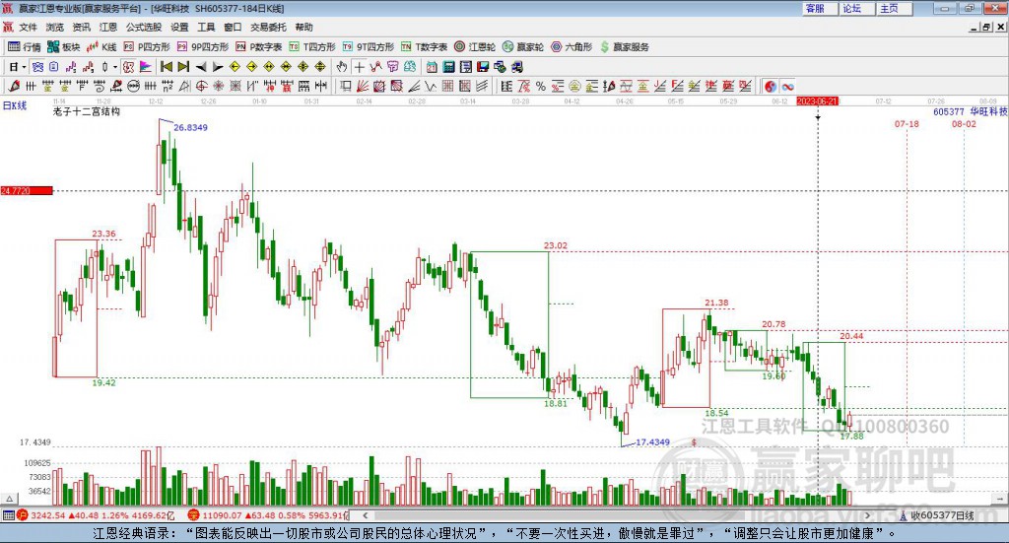Open the calendar icon showing 21

(x=432, y=67)
